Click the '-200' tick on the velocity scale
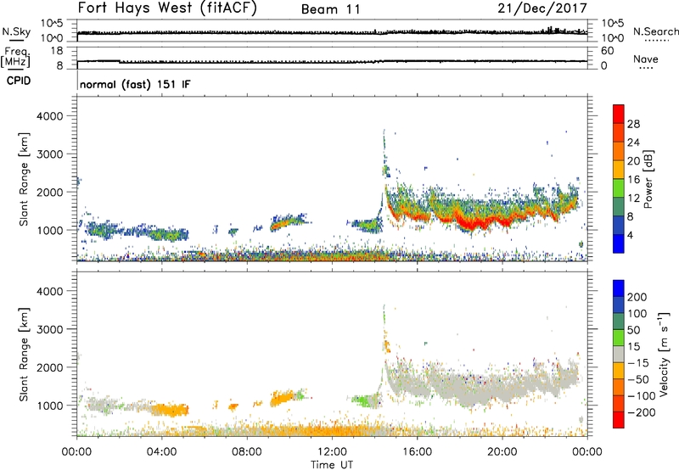Viewport: 679px width, 470px height. (642, 412)
